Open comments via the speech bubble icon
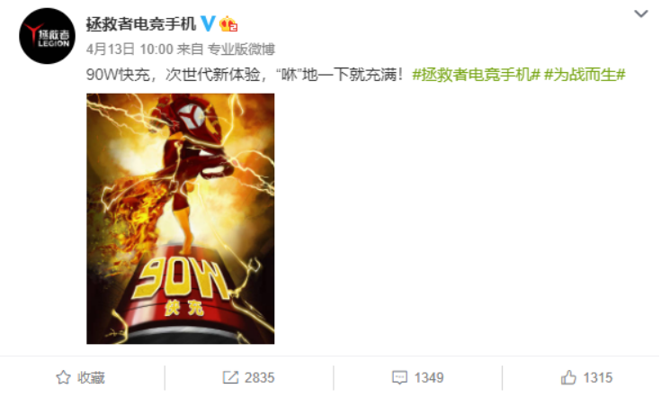 [x=399, y=377]
